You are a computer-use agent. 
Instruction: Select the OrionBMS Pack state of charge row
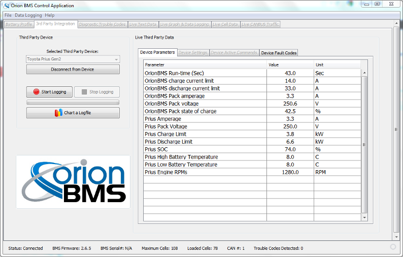click(x=252, y=111)
